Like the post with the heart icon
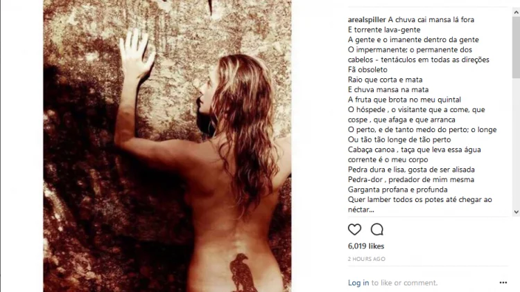Screen dimensions: 520x292 [x=354, y=230]
